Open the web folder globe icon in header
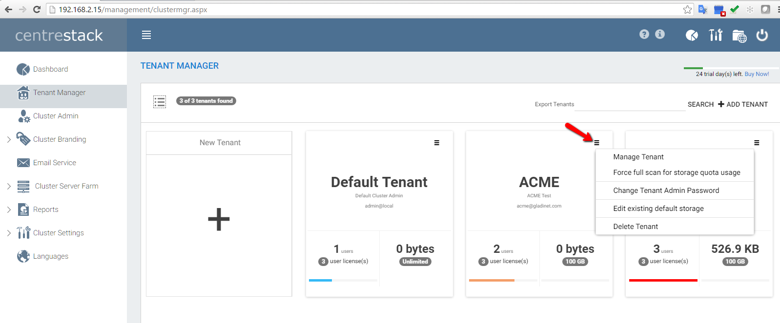 (x=739, y=36)
